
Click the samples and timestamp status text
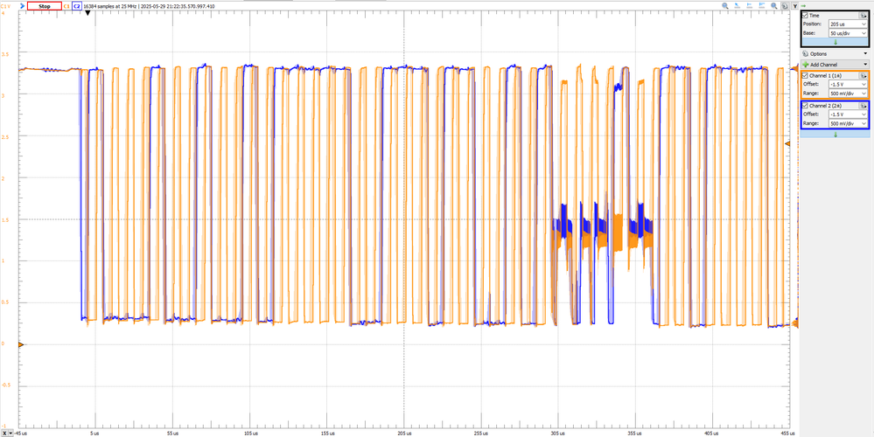click(x=149, y=6)
